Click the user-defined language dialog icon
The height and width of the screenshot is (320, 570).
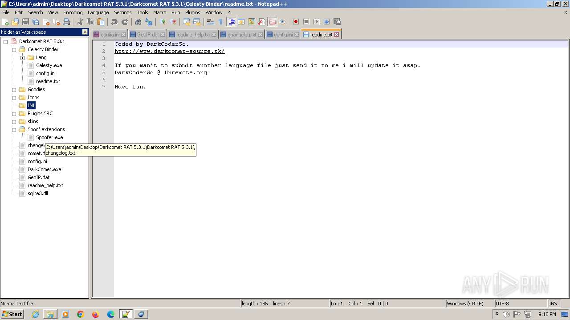click(x=241, y=22)
